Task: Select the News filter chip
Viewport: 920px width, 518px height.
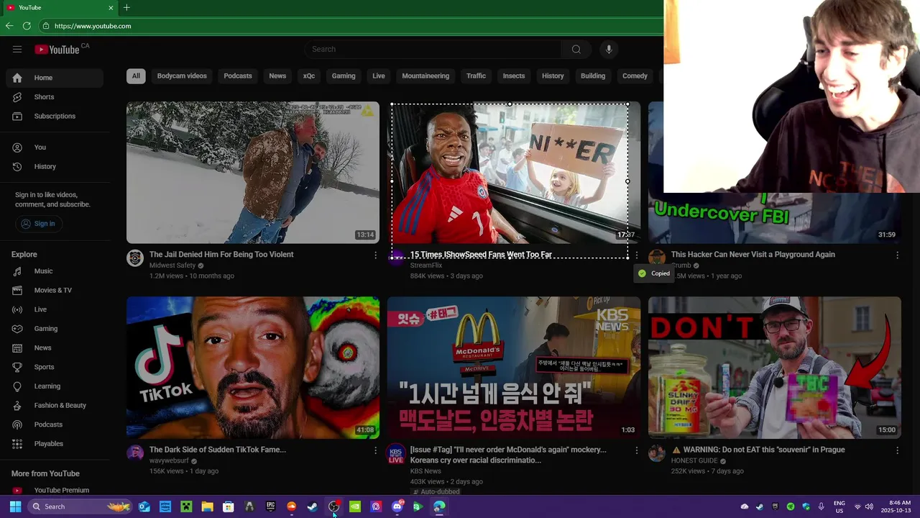Action: [x=277, y=76]
